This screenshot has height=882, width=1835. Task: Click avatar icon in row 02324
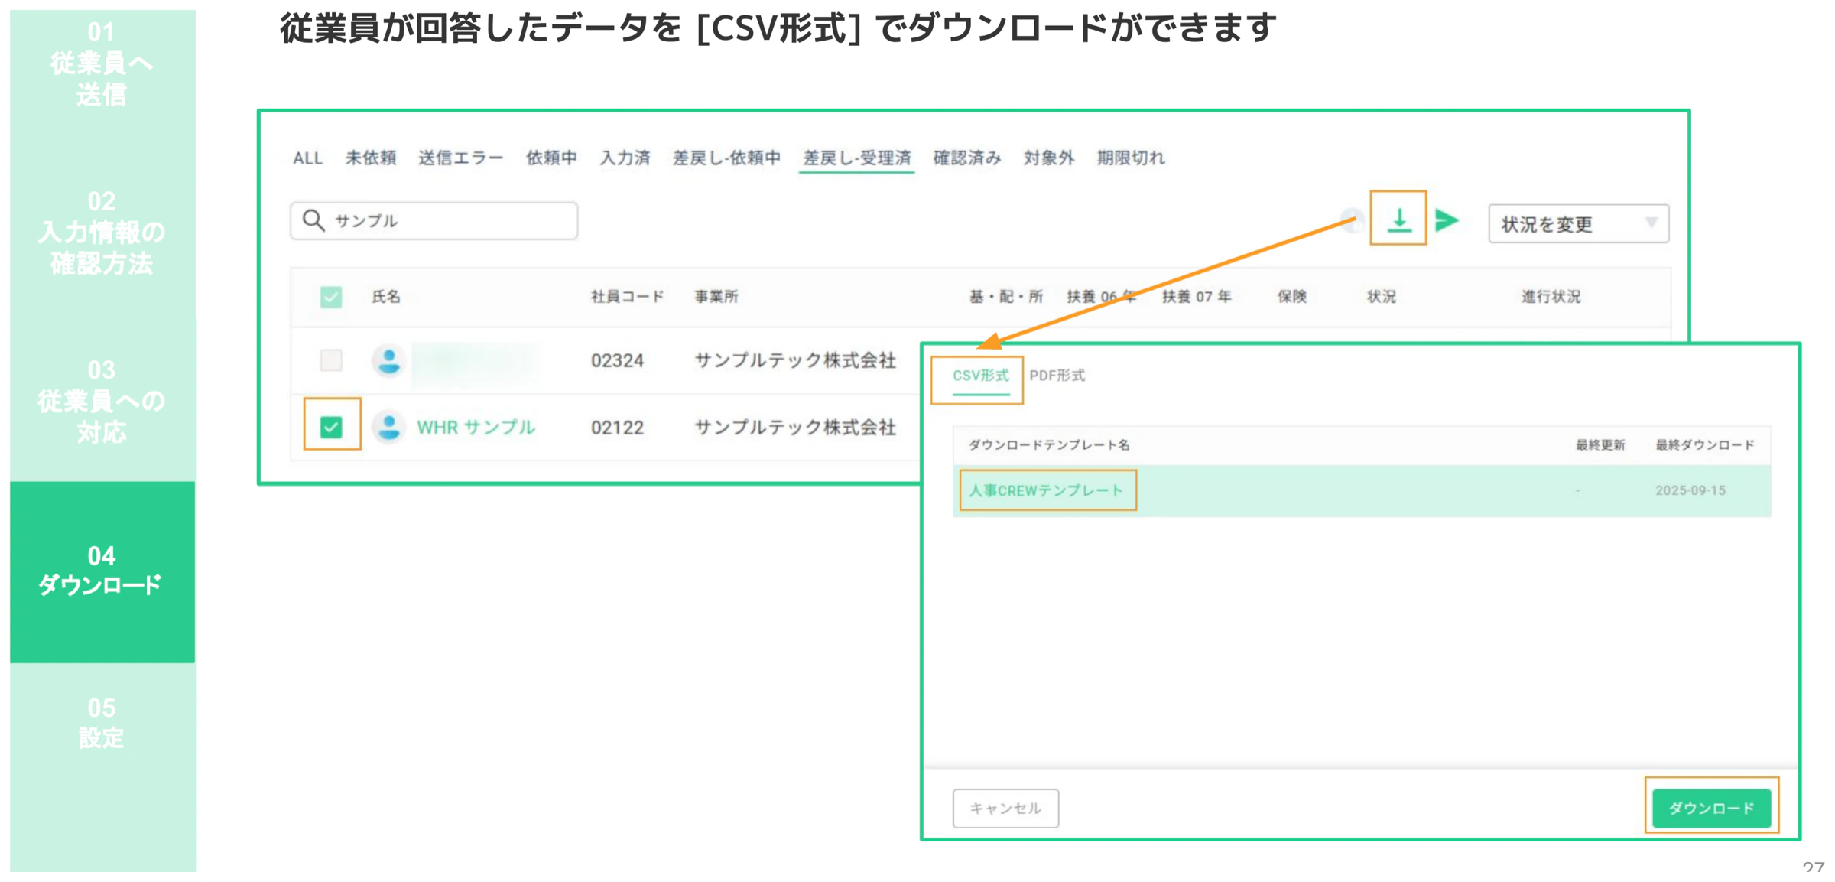(x=388, y=360)
